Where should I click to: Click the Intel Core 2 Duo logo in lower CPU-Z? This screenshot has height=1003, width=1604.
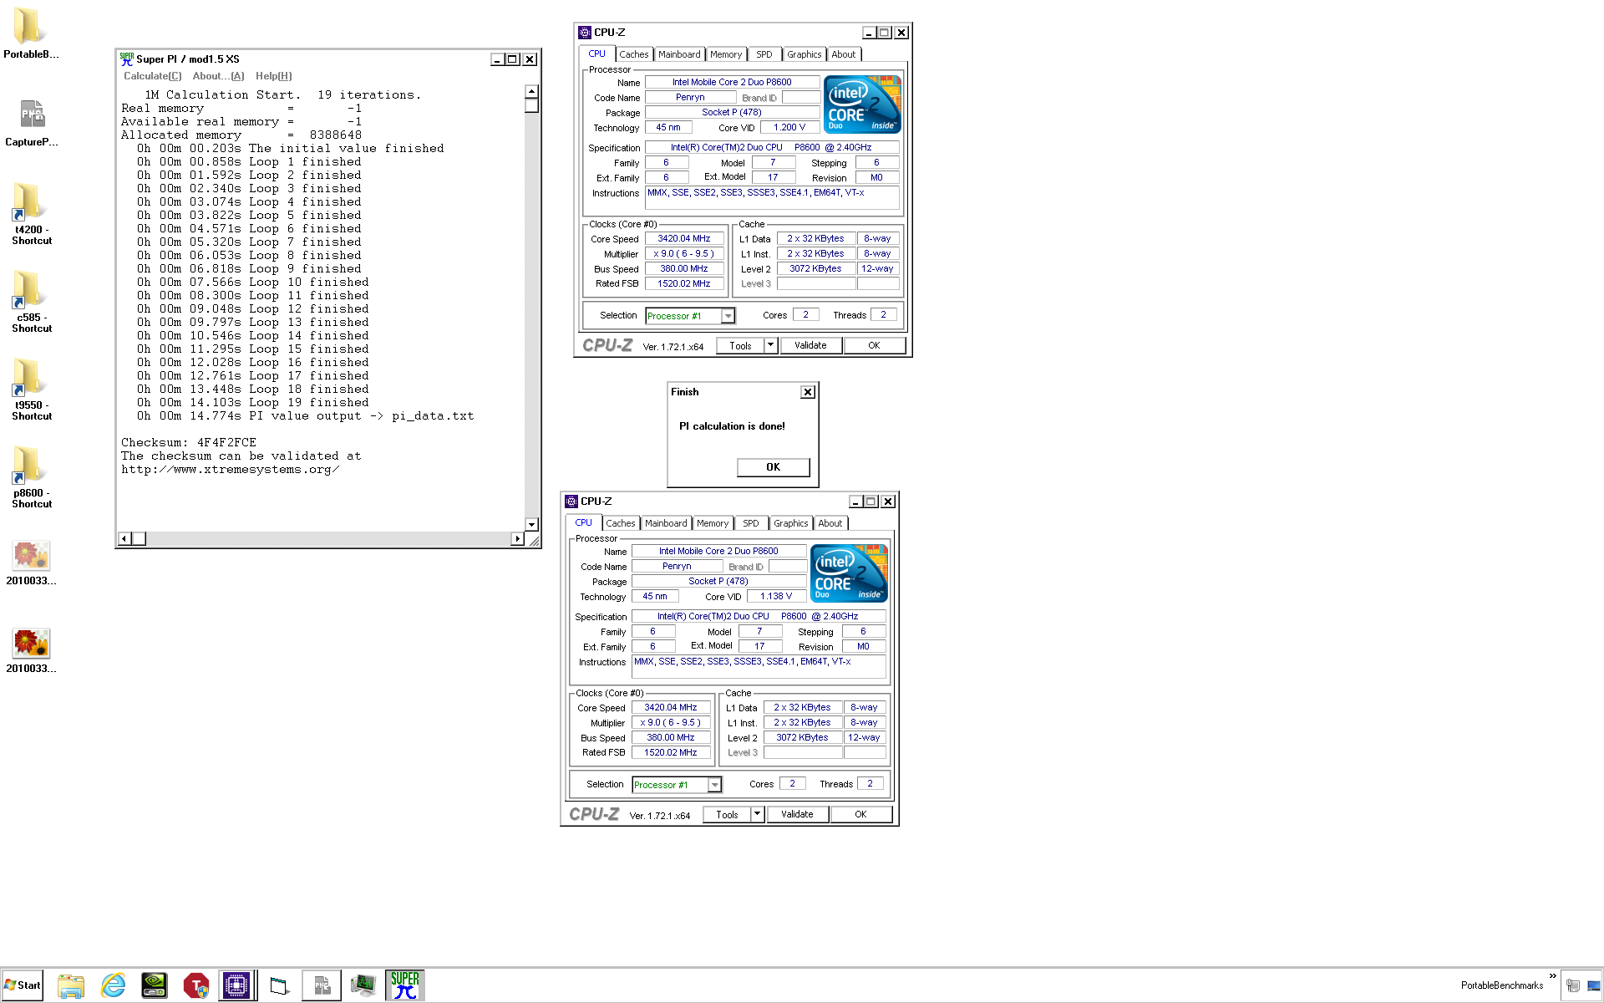849,573
